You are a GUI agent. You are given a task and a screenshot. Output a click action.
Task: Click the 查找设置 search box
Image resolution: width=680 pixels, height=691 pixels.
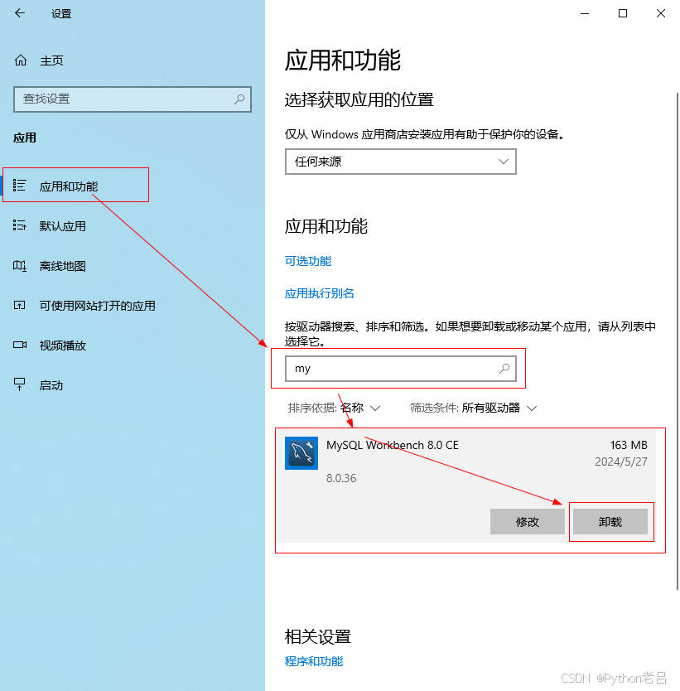tap(133, 99)
